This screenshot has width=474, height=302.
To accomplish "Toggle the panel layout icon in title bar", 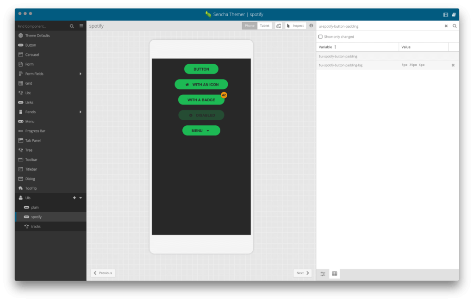I will pyautogui.click(x=446, y=14).
